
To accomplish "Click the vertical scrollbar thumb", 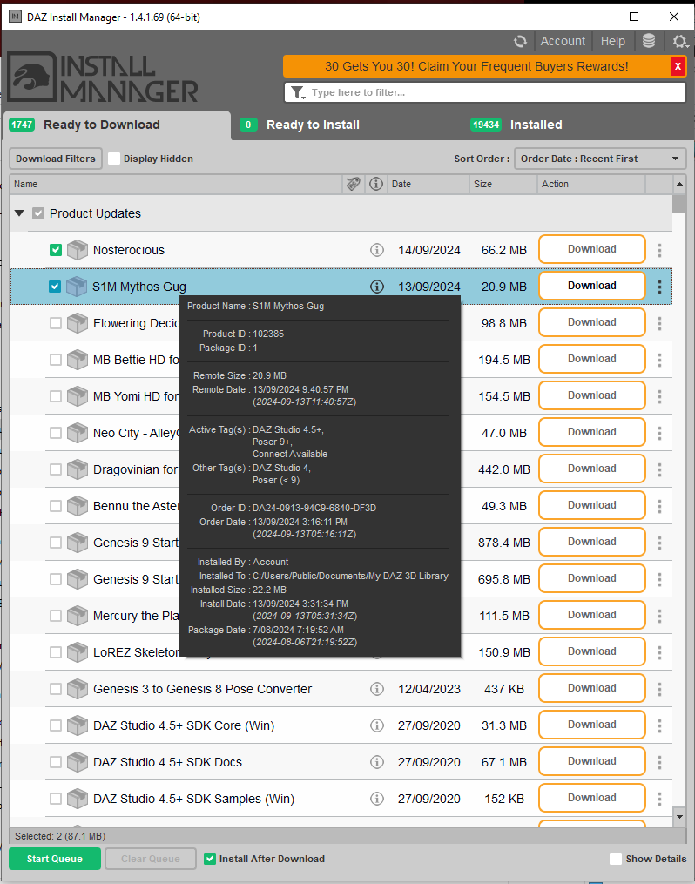I will [x=680, y=204].
